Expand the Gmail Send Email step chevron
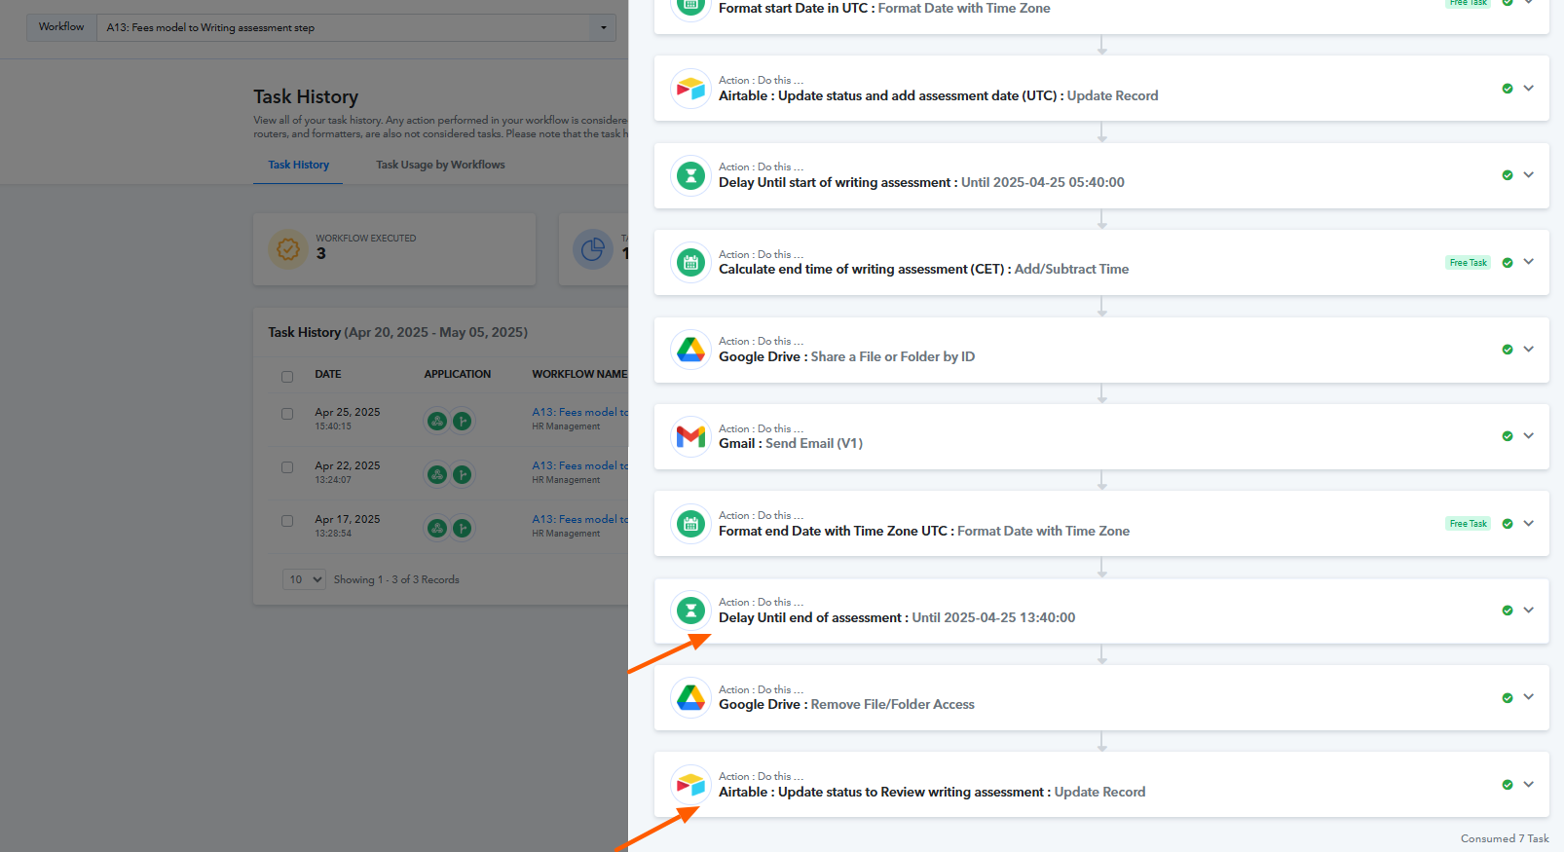This screenshot has width=1564, height=852. pyautogui.click(x=1528, y=435)
